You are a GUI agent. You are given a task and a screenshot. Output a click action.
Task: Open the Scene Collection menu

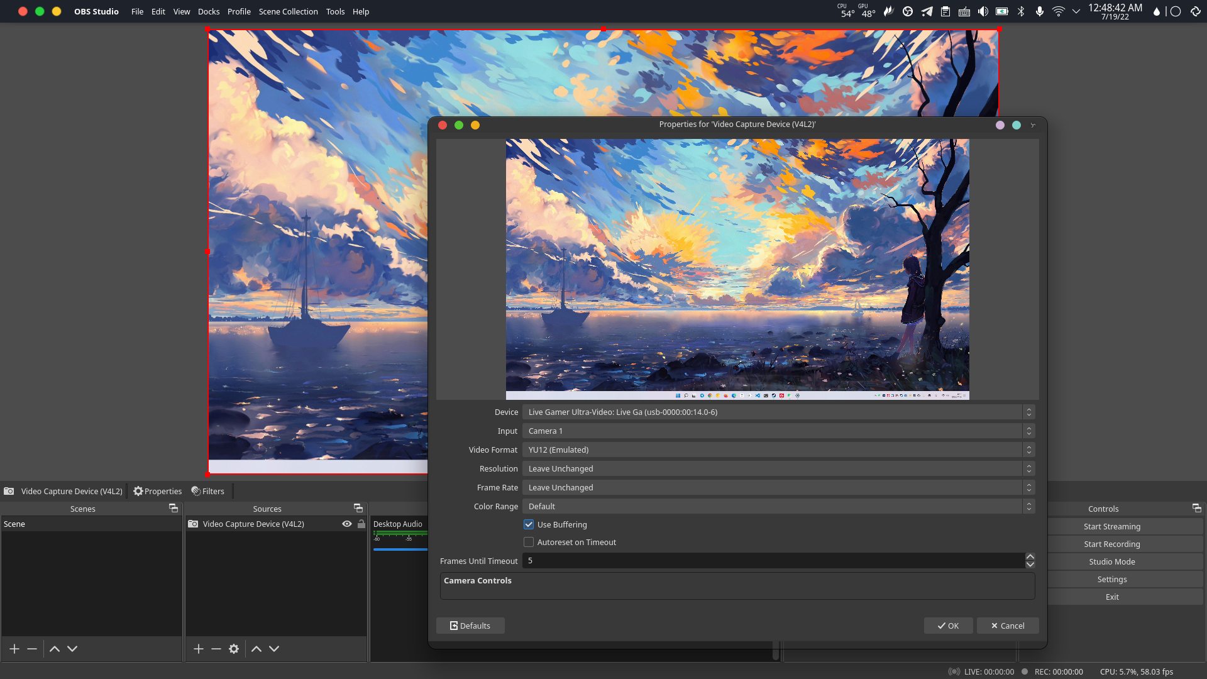tap(289, 11)
